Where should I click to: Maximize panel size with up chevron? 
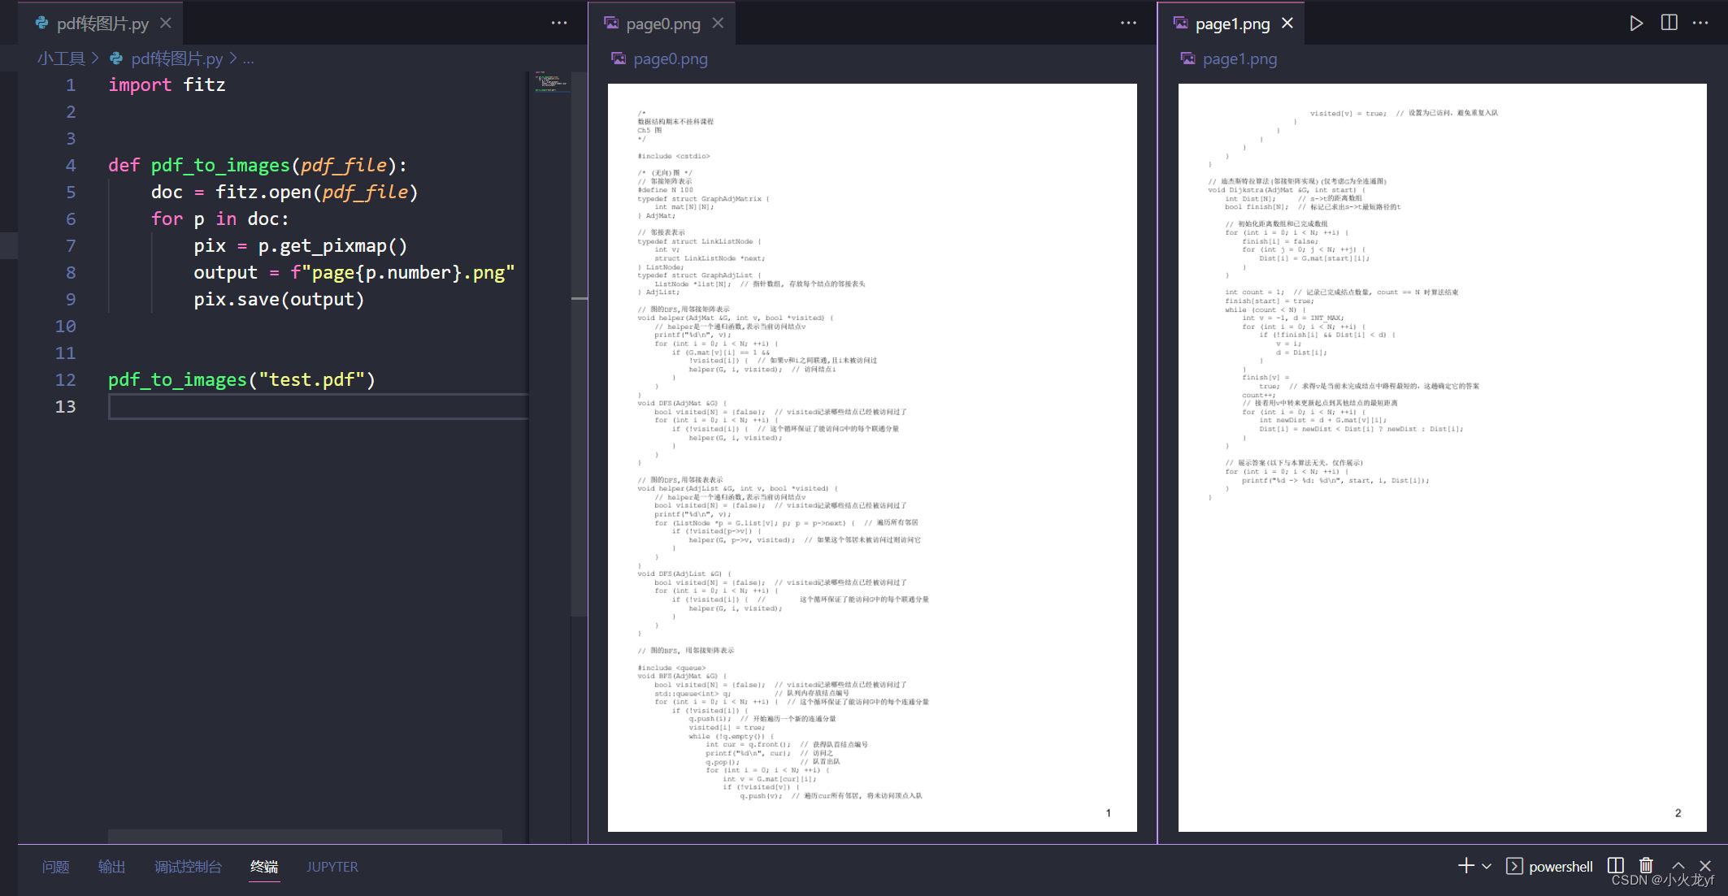[x=1678, y=866]
